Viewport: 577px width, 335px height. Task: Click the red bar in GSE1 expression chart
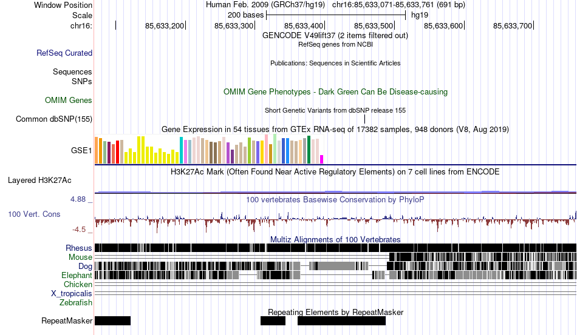tap(117, 152)
